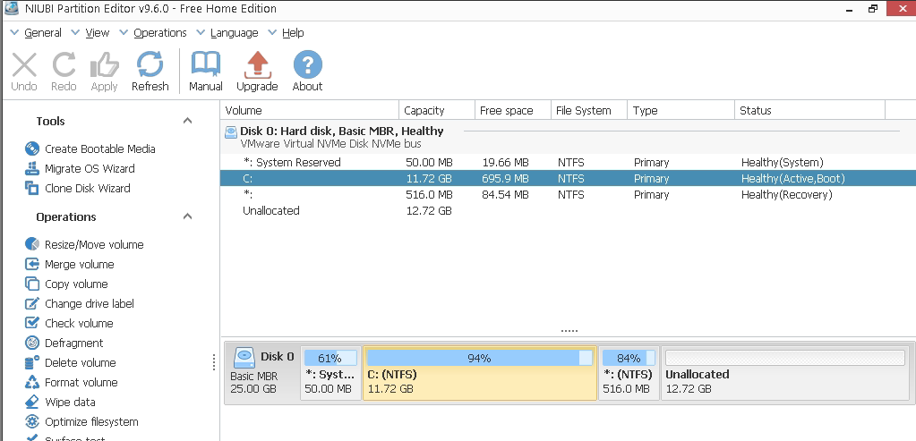The height and width of the screenshot is (441, 916).
Task: Select the Unallocated 12.72 GB partition block
Action: click(784, 373)
